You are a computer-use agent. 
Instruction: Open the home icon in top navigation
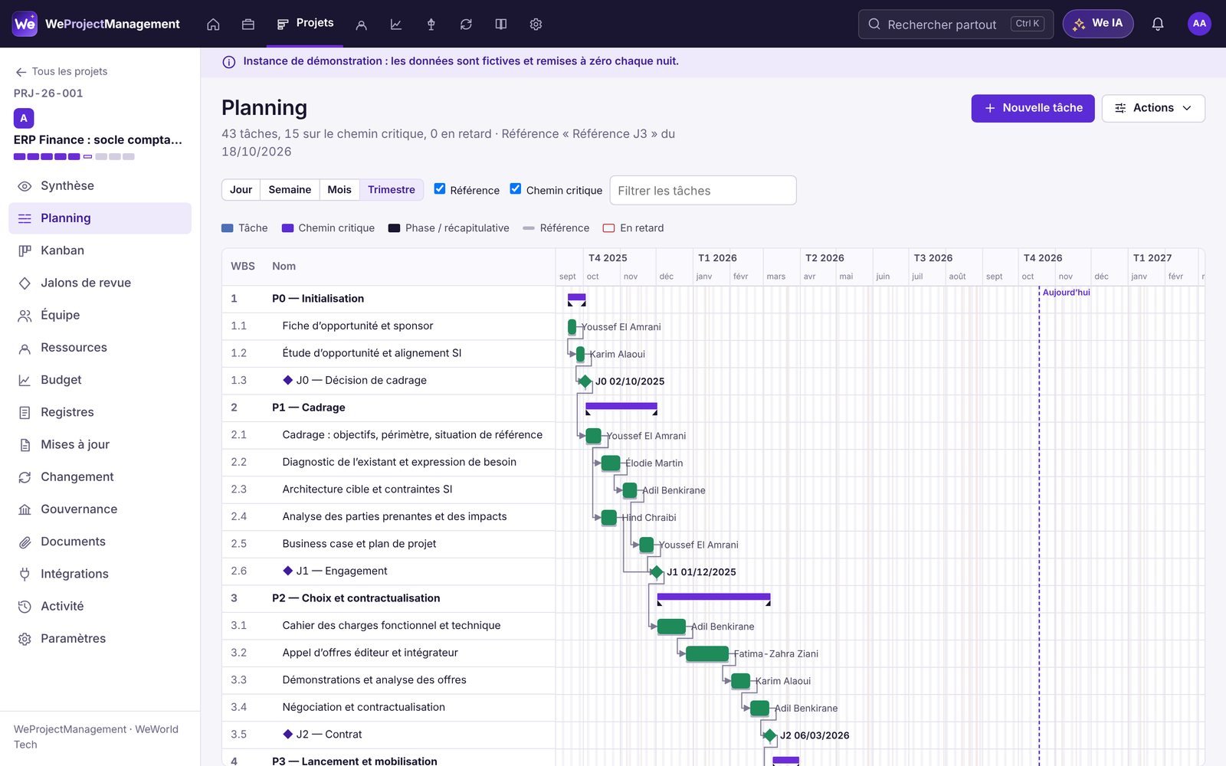(213, 25)
